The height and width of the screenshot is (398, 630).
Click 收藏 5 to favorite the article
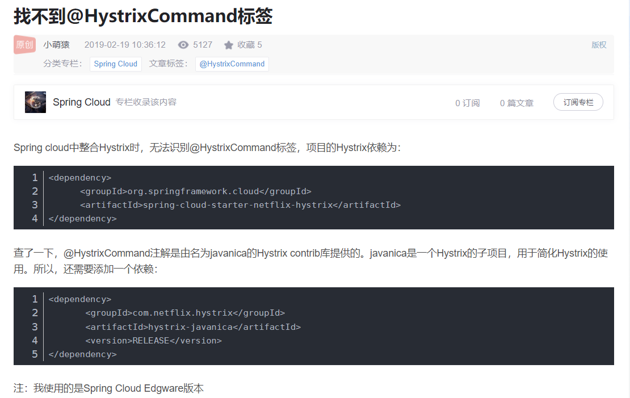250,45
